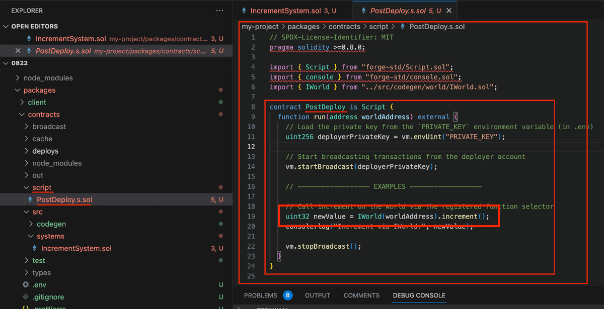Screen dimensions: 604x309
Task: Open PostDeploy.s.sol in the file tree
Action: click(x=64, y=199)
